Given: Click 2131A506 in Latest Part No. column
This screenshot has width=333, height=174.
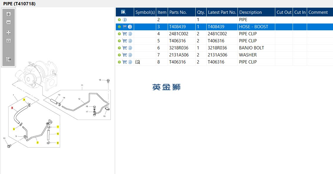Looking at the screenshot, I should pos(217,55).
